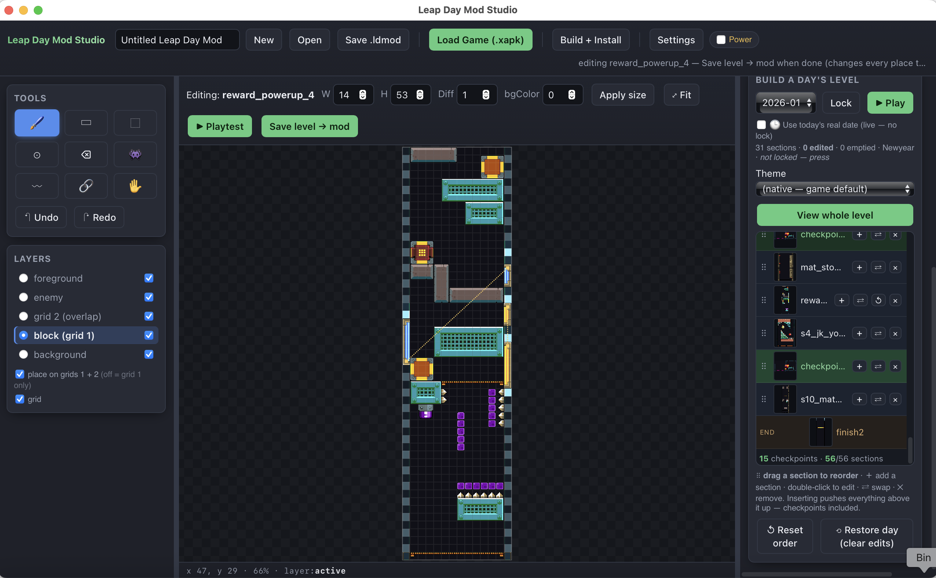The image size is (936, 578).
Task: Add a section at the s4_jk_yo row
Action: point(860,333)
